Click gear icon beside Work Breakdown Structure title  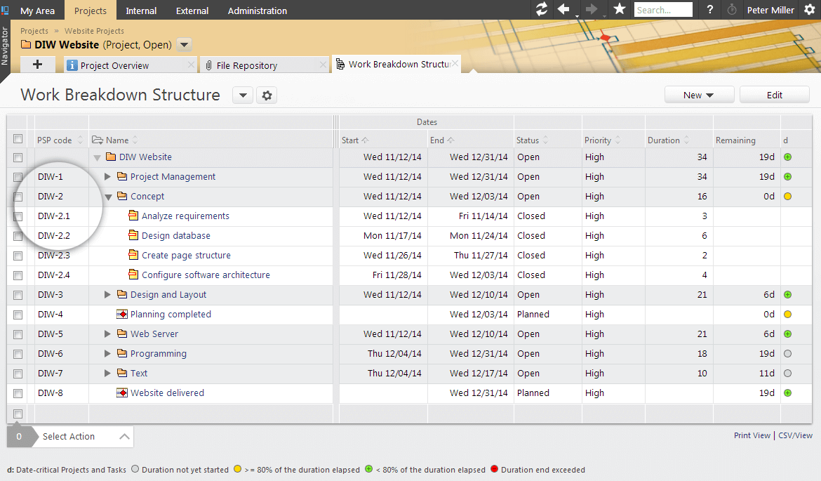tap(267, 95)
